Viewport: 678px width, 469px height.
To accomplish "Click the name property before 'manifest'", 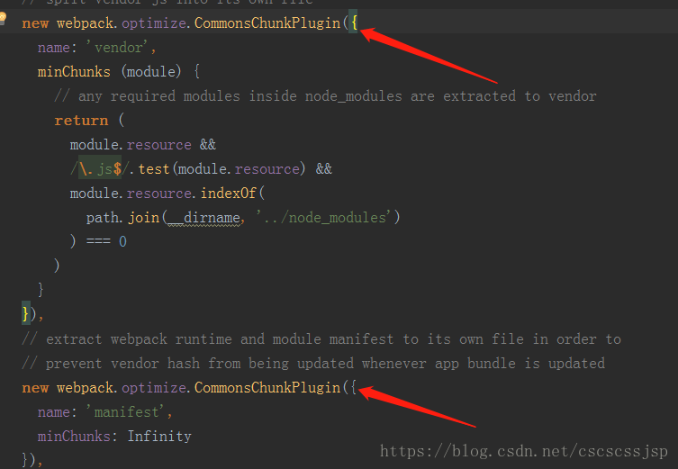I will pyautogui.click(x=54, y=412).
